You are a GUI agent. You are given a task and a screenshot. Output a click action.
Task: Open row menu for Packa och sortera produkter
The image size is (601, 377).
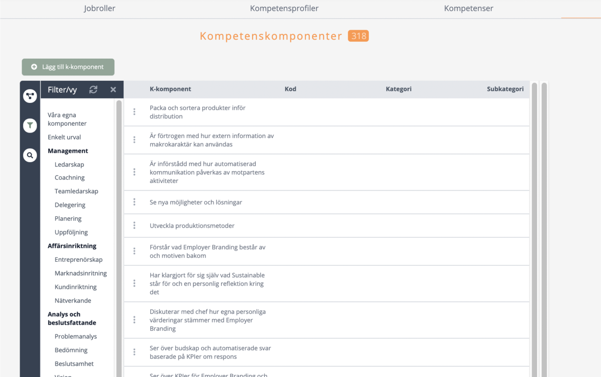pyautogui.click(x=134, y=112)
